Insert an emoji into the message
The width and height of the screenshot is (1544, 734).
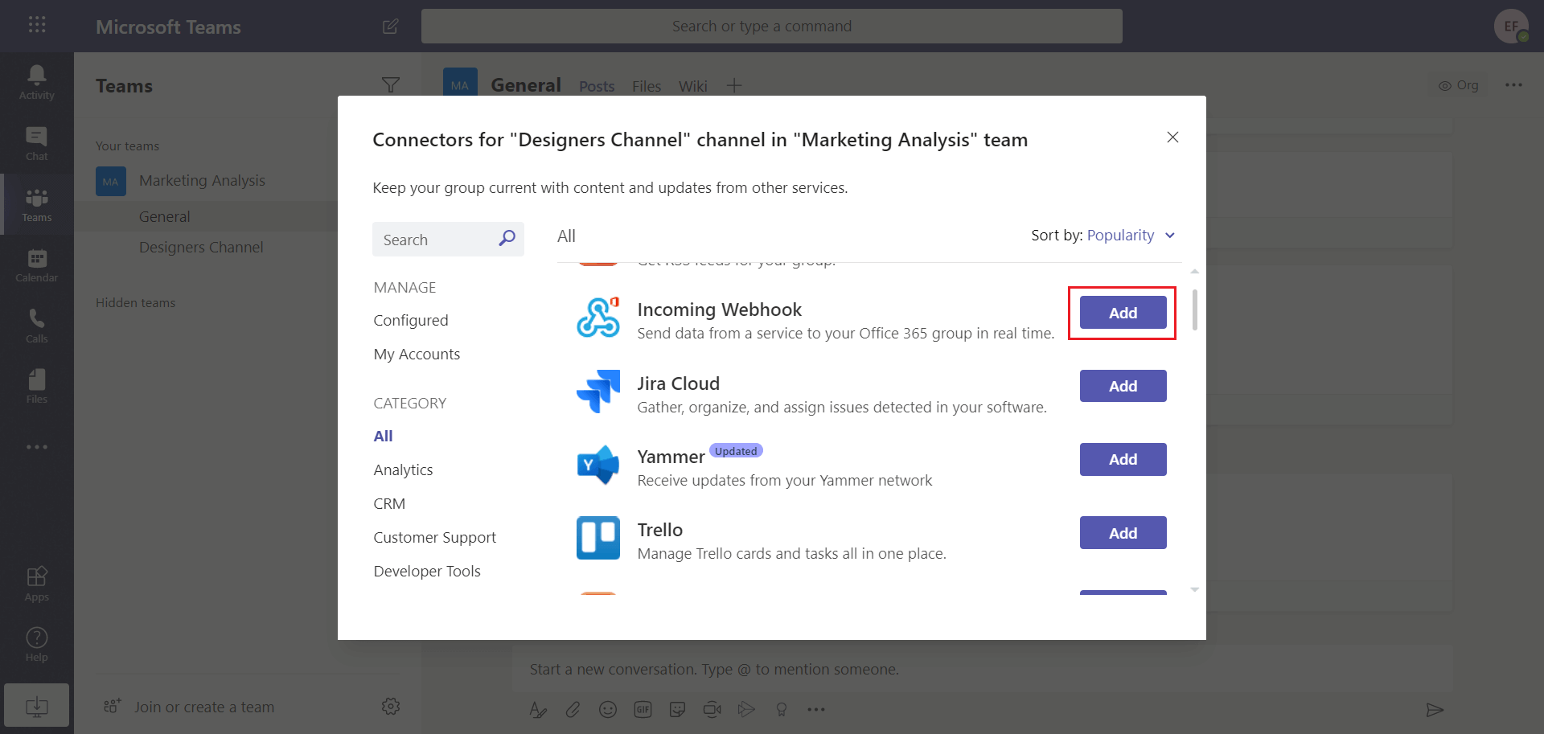point(608,709)
